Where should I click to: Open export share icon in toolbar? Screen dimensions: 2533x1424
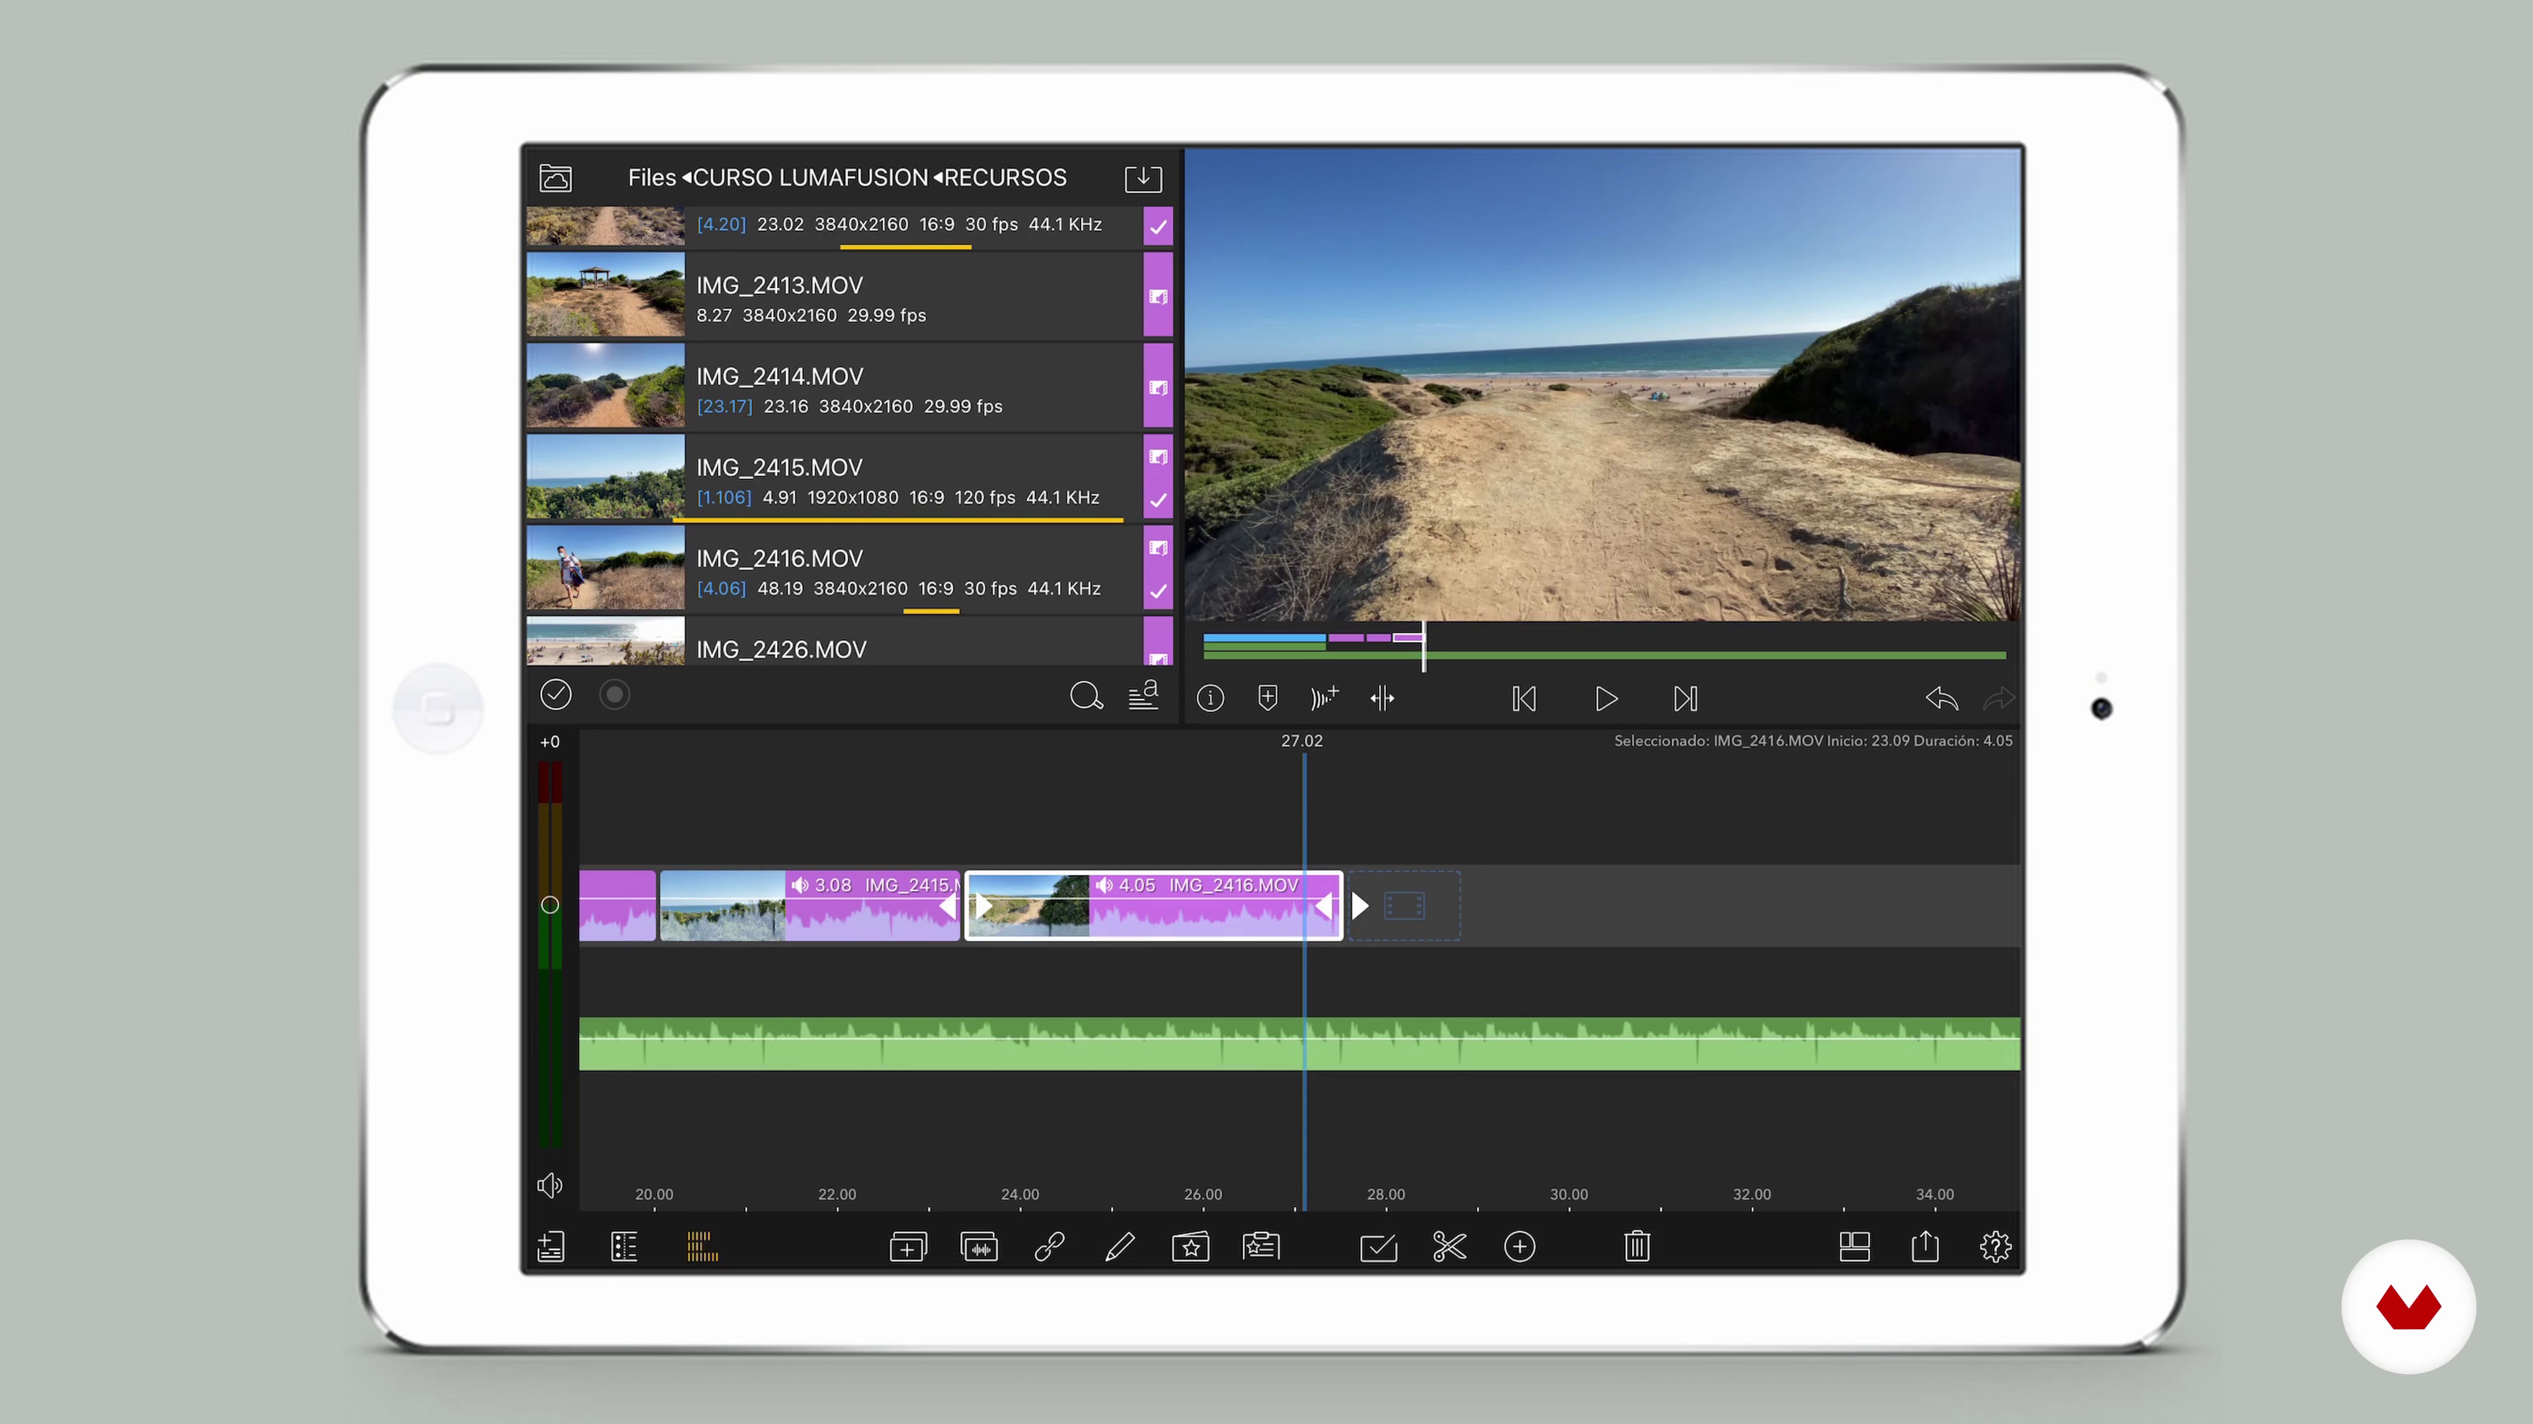[x=1924, y=1246]
